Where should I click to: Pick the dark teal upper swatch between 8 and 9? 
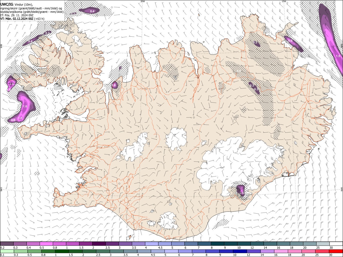(x=217, y=244)
